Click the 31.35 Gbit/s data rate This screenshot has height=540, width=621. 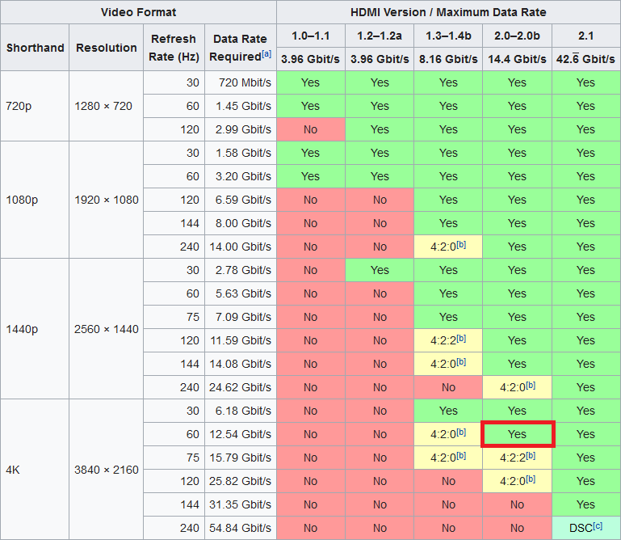click(241, 504)
